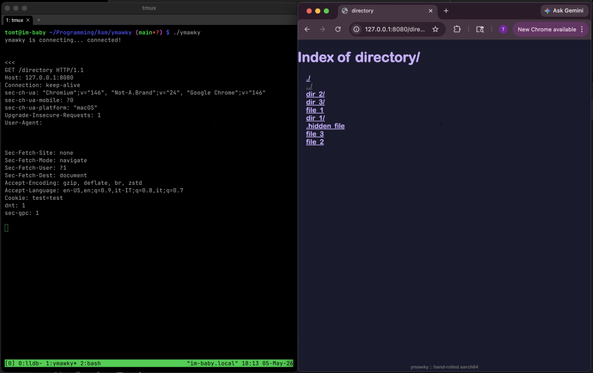593x373 pixels.
Task: Switch to tmux window 0:lldb-
Action: [30, 364]
